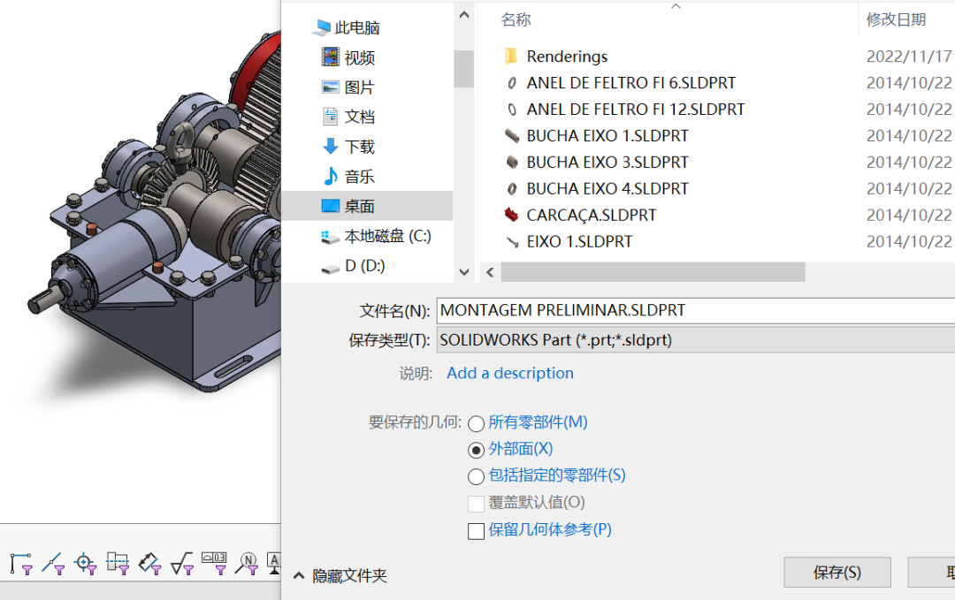The width and height of the screenshot is (955, 600).
Task: Open 文档 folder in navigation pane
Action: 348,117
